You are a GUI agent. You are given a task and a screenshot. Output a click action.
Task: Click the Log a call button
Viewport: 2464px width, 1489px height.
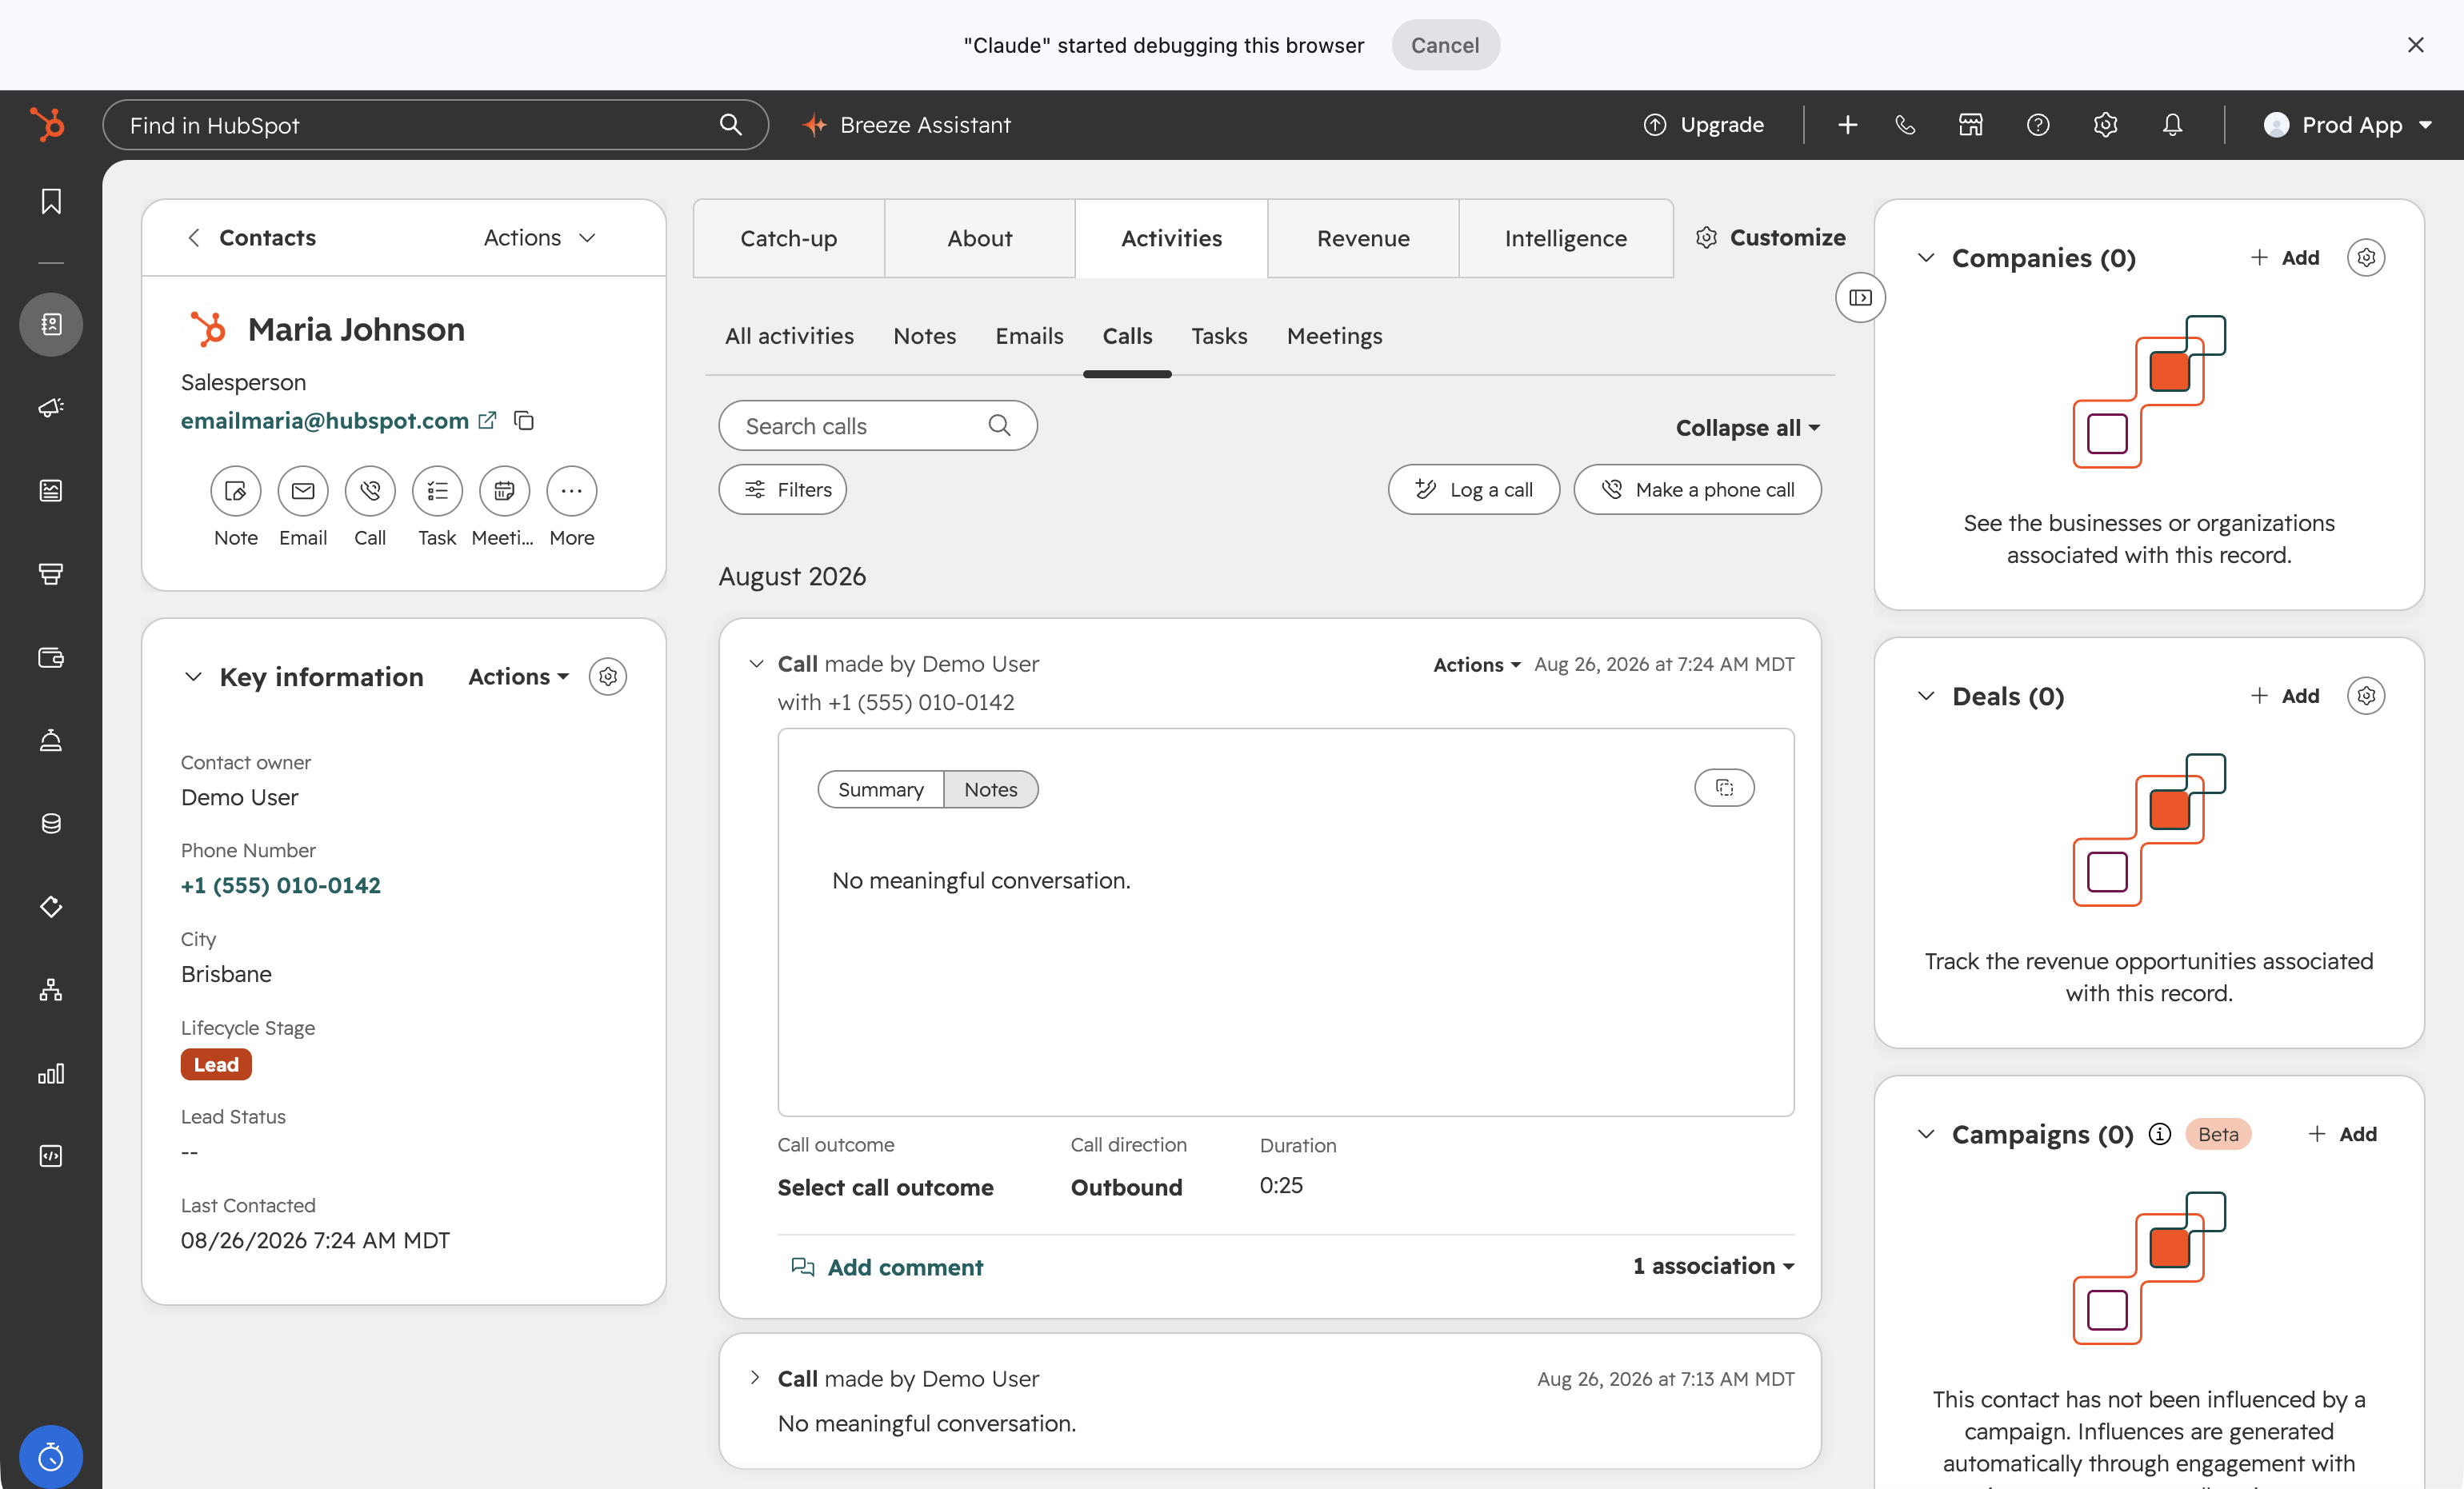(1473, 489)
